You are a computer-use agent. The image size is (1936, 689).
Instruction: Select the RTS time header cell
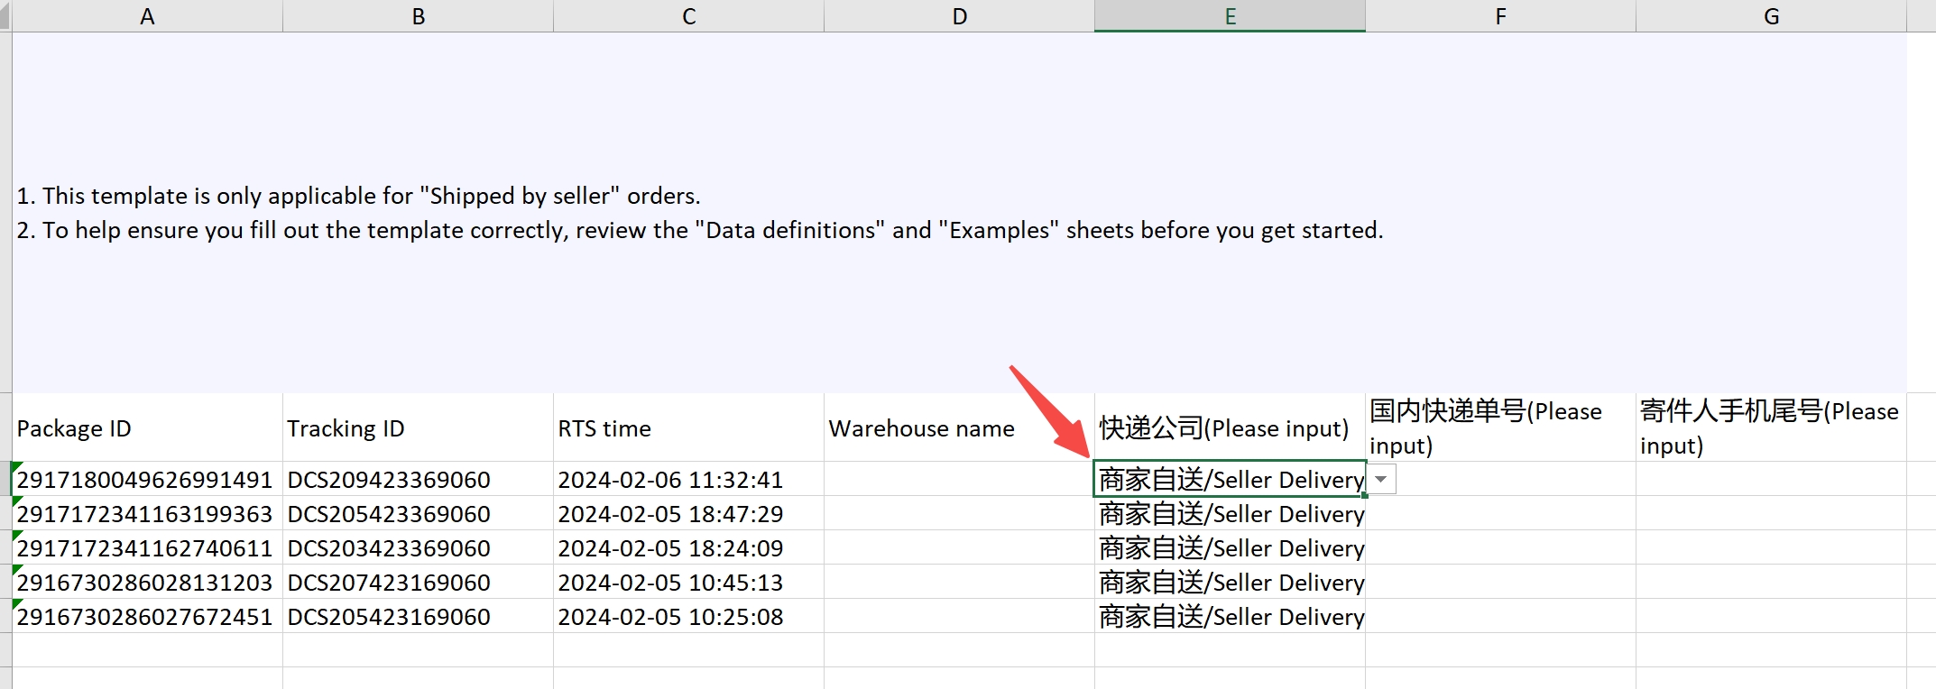[688, 428]
